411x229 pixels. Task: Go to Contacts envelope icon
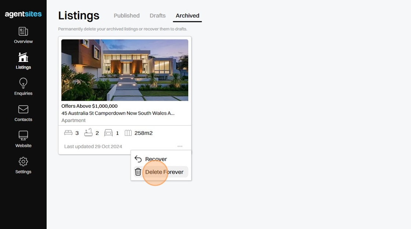pyautogui.click(x=23, y=110)
